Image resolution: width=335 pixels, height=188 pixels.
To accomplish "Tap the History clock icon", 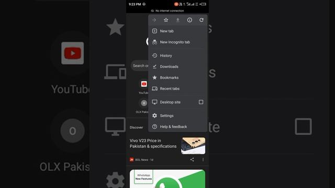I will pyautogui.click(x=154, y=55).
